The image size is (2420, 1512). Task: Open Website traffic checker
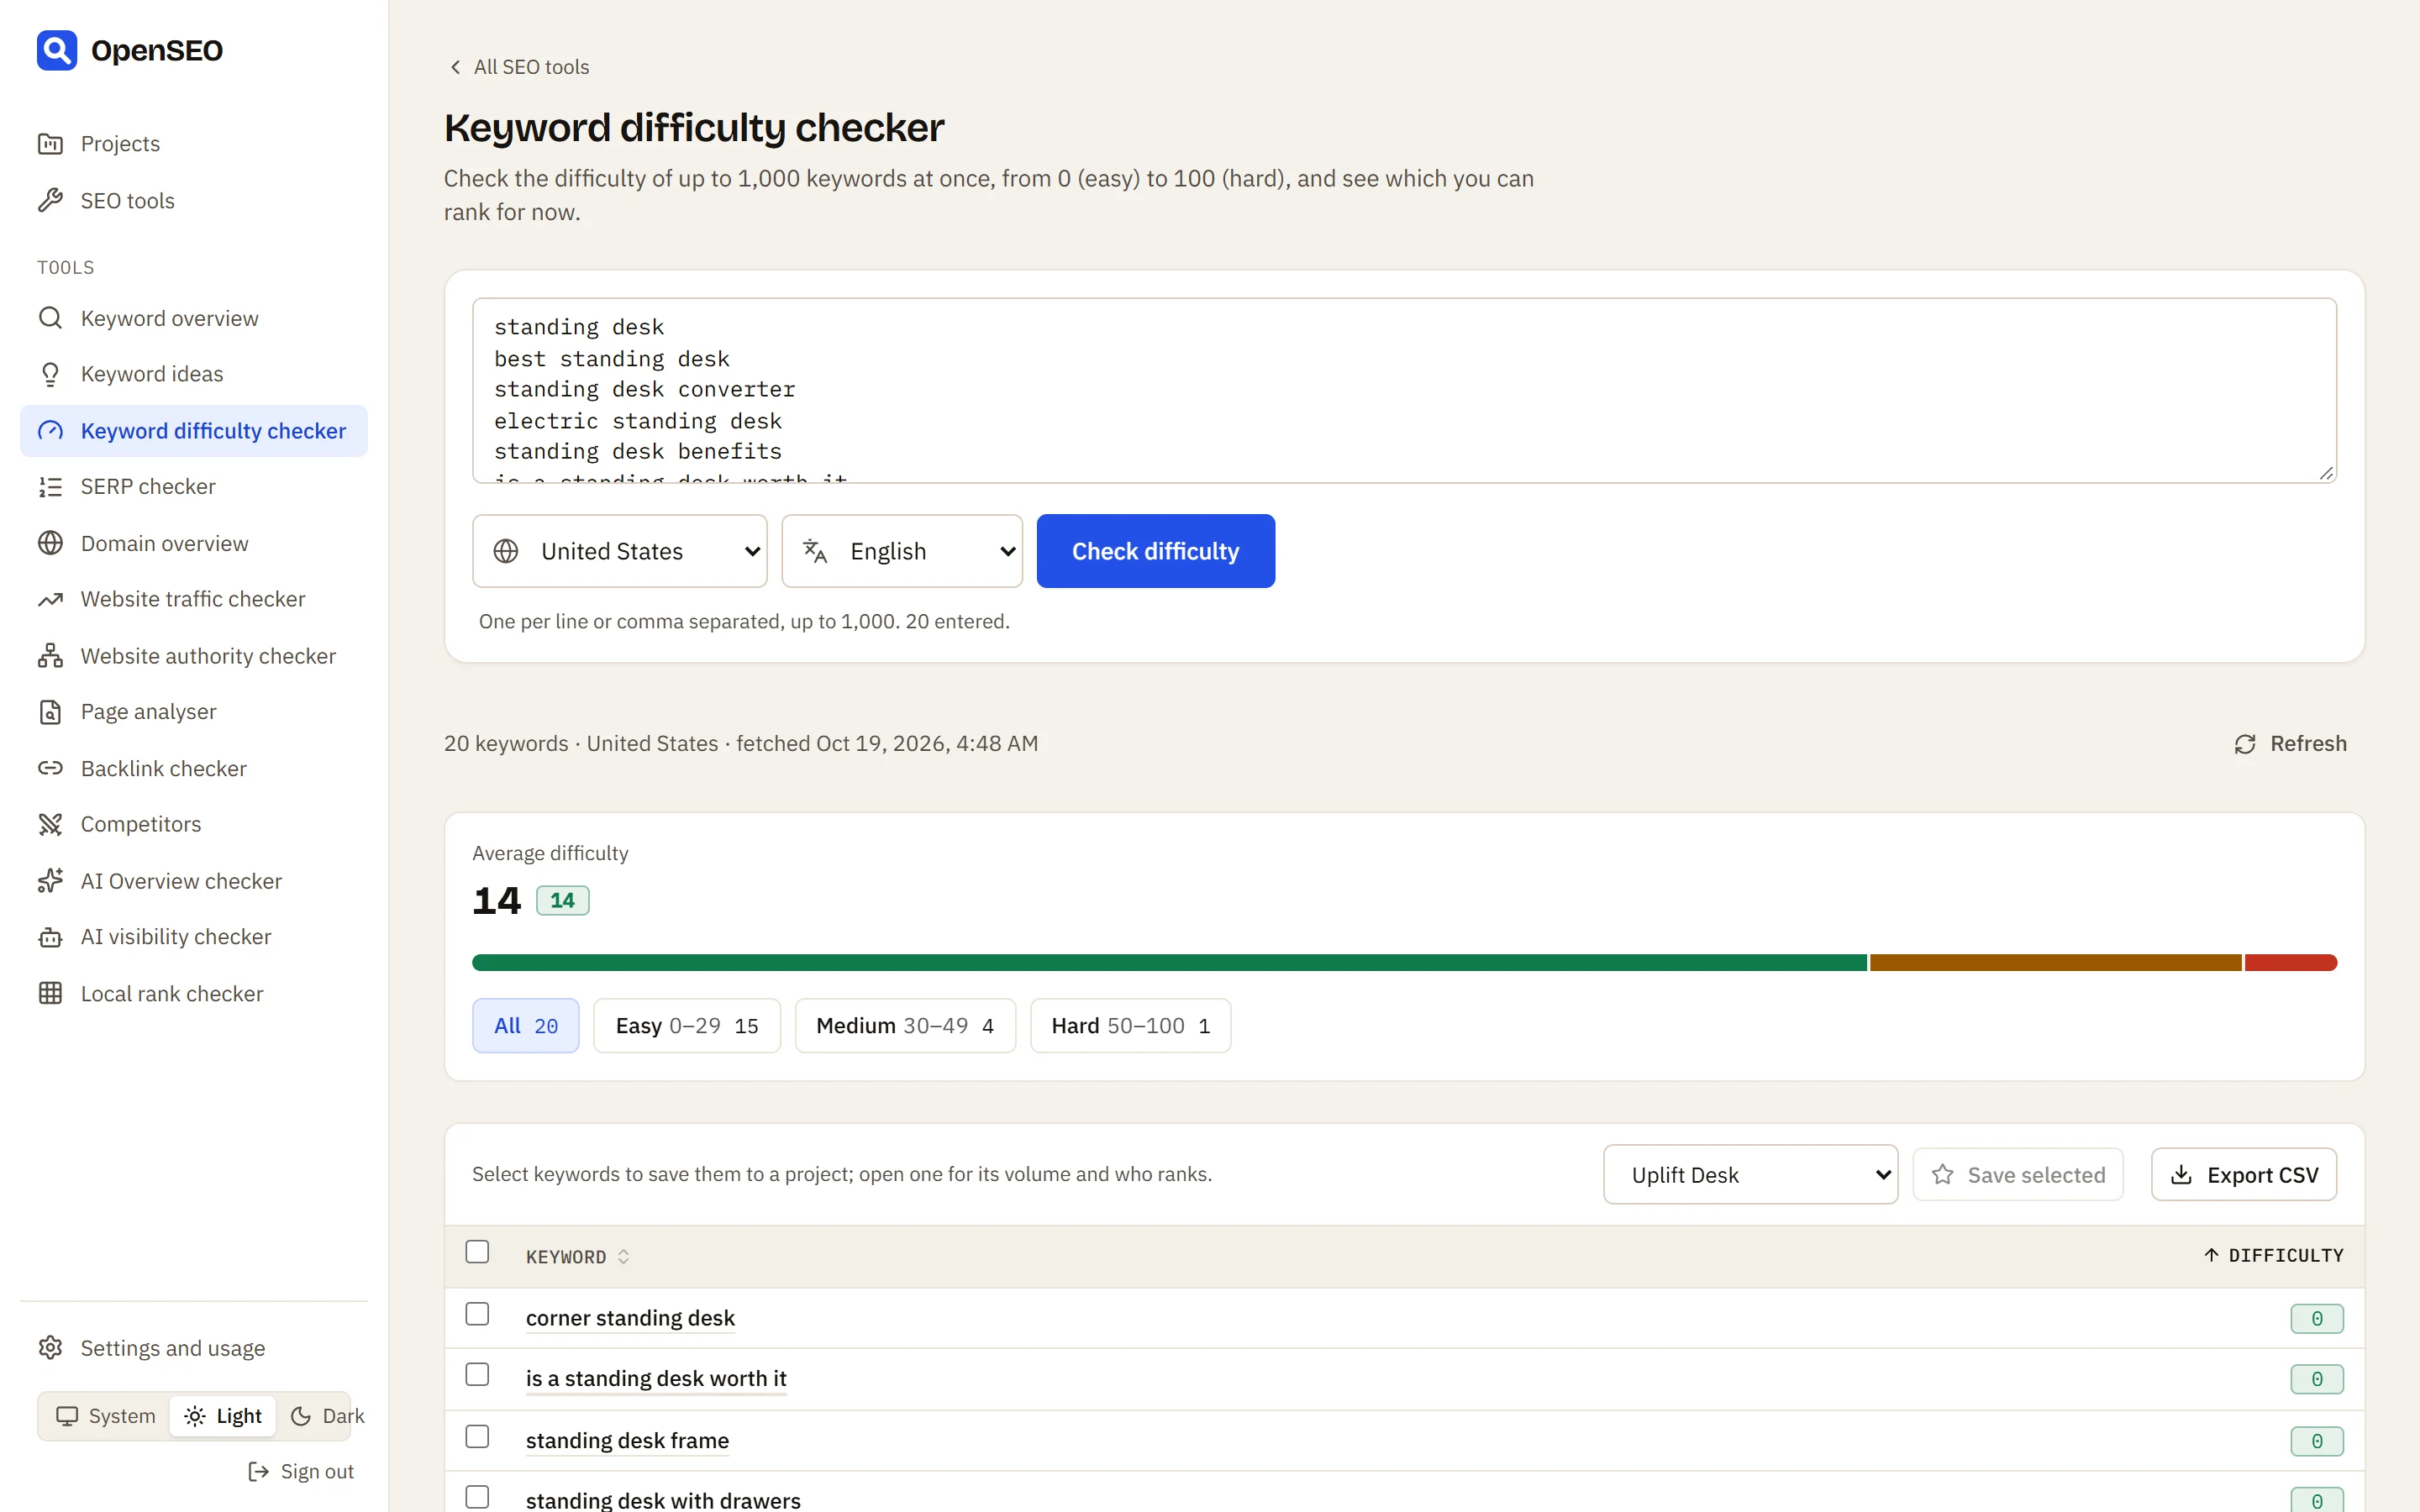(x=194, y=599)
